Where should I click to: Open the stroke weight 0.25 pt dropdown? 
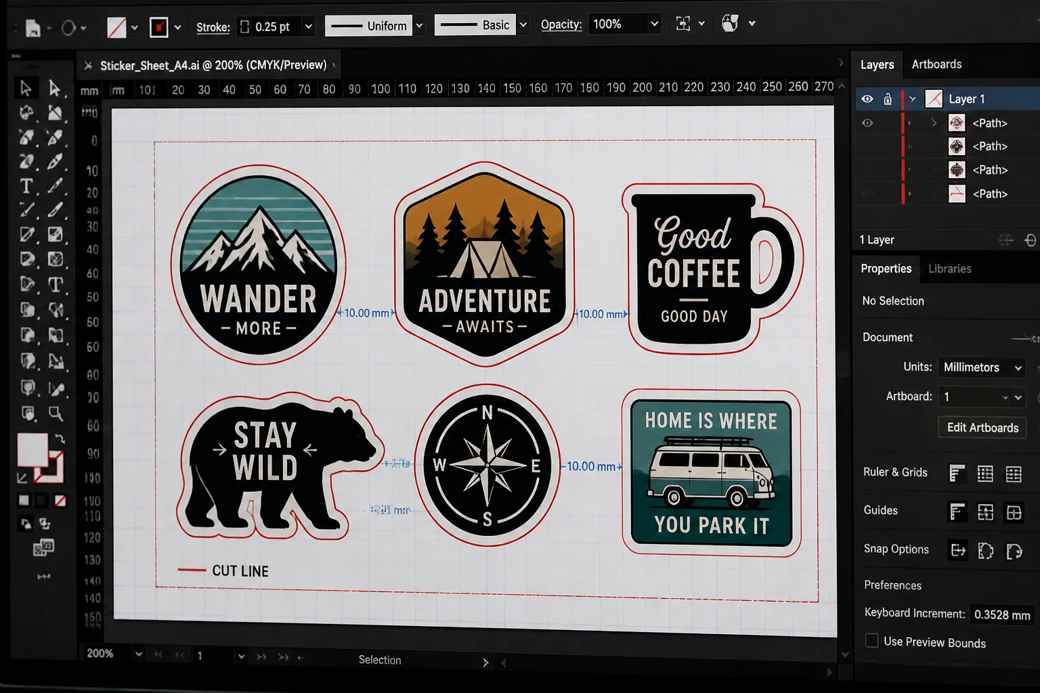pos(309,26)
